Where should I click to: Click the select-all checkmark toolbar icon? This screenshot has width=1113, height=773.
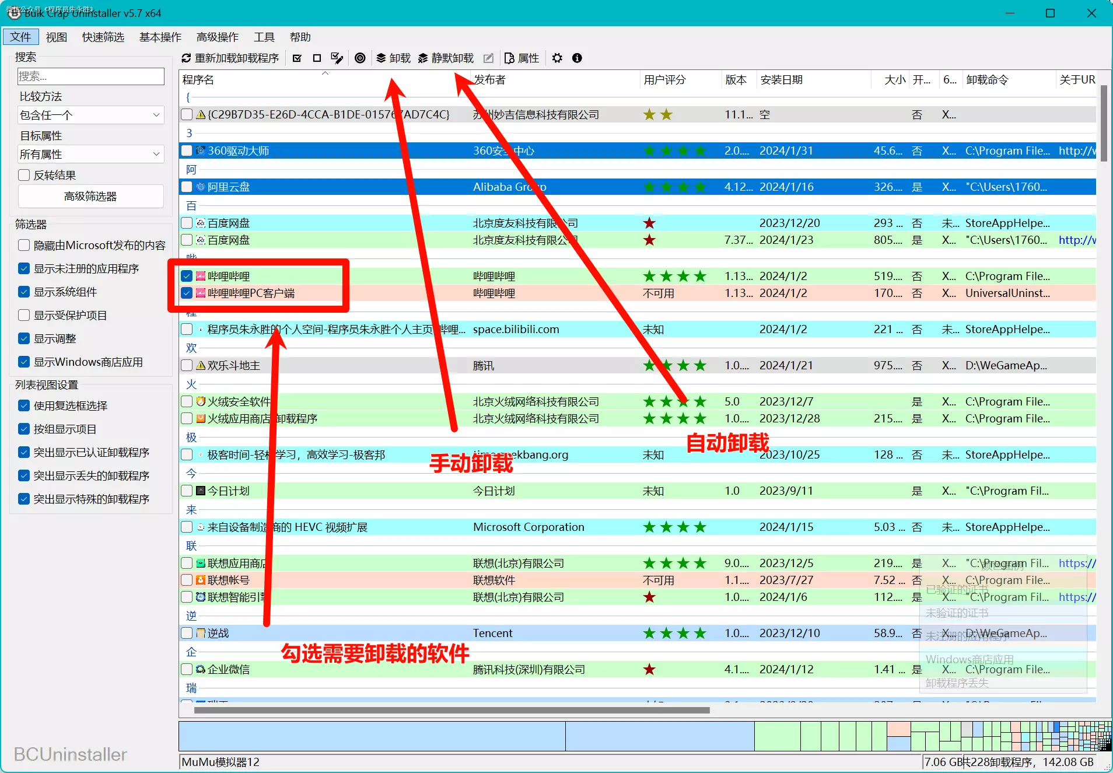pyautogui.click(x=297, y=58)
